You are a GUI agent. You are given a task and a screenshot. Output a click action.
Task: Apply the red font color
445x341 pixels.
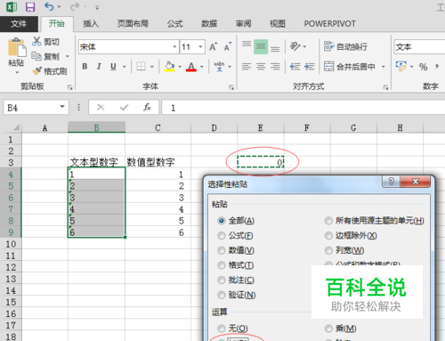(191, 67)
